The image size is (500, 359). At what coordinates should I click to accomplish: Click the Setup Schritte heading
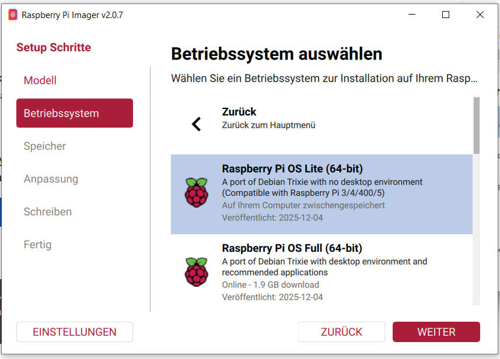(54, 47)
